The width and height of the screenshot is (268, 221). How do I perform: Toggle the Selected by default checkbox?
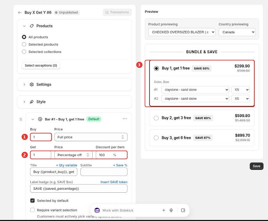[33, 200]
